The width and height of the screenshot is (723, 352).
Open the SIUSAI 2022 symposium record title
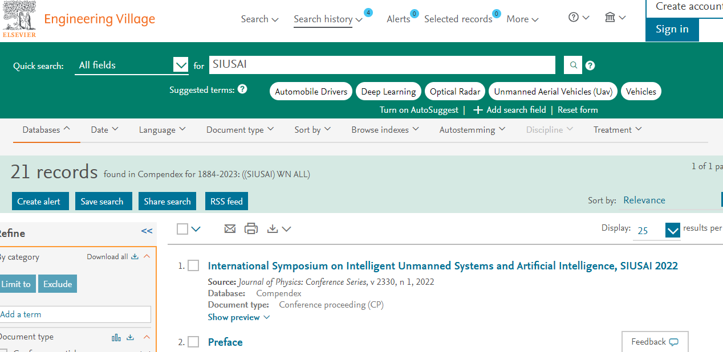tap(443, 266)
